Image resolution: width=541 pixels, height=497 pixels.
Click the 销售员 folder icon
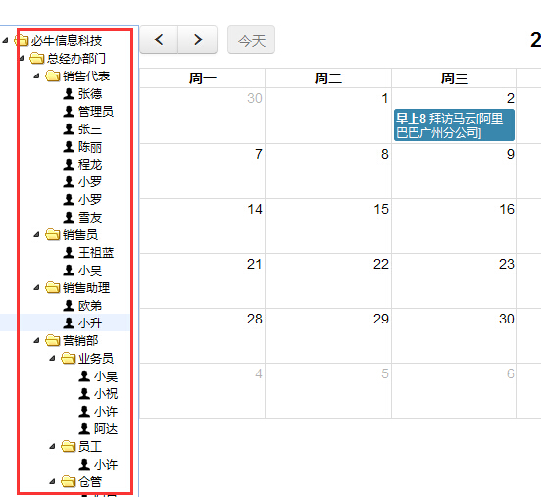tap(53, 235)
